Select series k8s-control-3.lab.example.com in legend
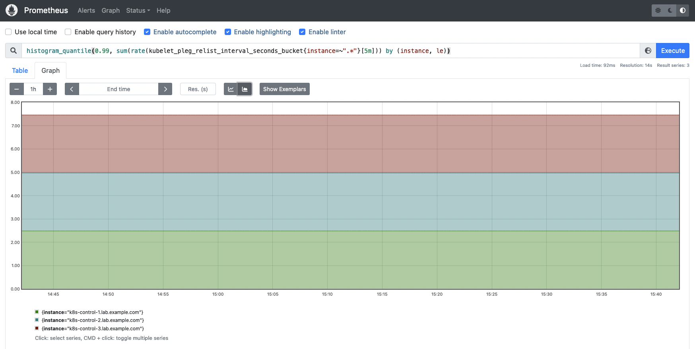Image resolution: width=695 pixels, height=349 pixels. (x=93, y=329)
